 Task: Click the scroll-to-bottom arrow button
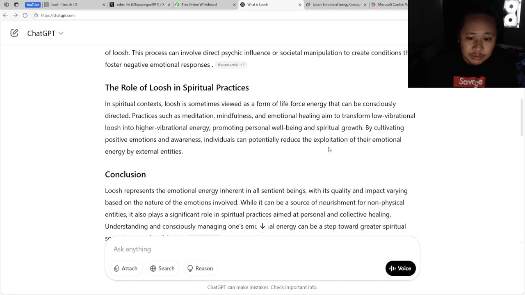pos(262,226)
